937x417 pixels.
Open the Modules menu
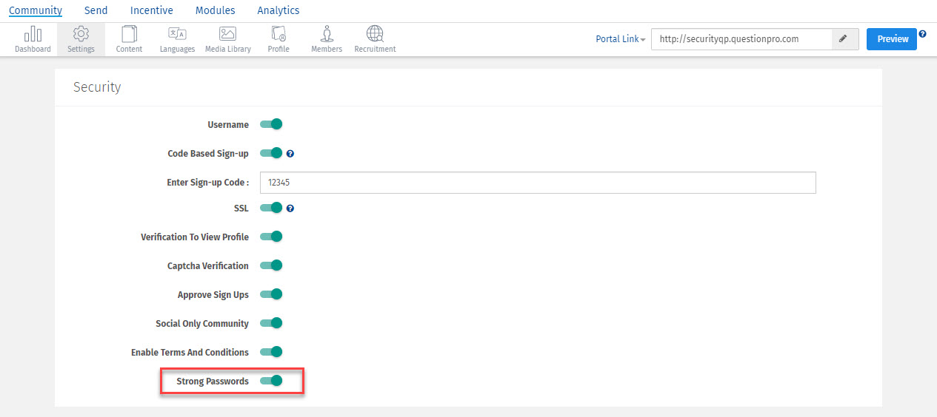(x=215, y=10)
